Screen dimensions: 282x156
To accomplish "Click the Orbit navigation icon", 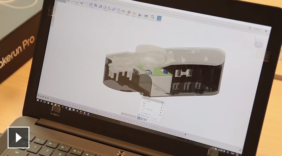I will (x=122, y=114).
